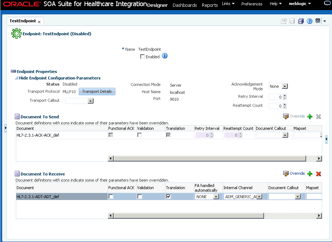
Task: Click the Help question mark toolbar icon
Action: (309, 21)
